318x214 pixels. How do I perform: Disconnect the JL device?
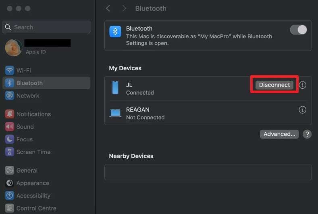274,85
